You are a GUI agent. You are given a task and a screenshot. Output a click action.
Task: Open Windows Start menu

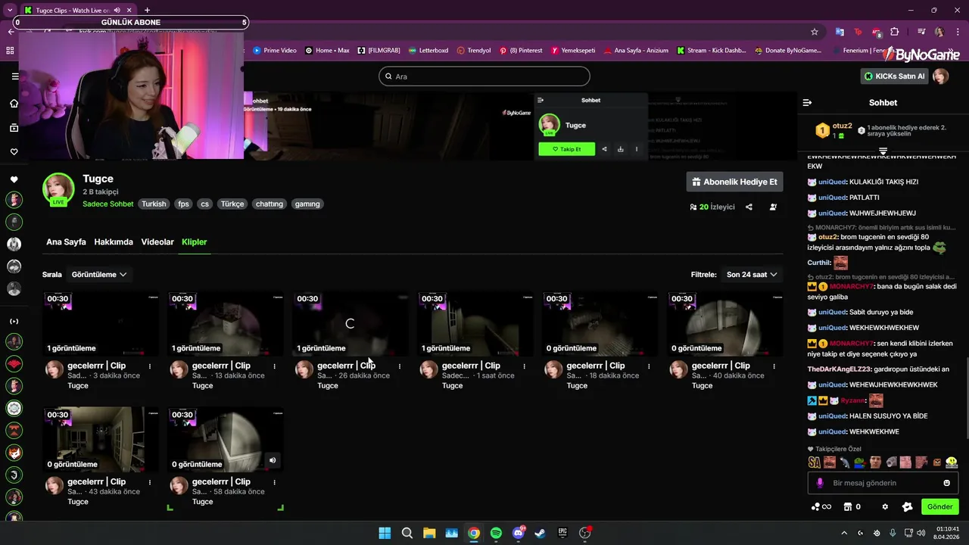(x=385, y=533)
